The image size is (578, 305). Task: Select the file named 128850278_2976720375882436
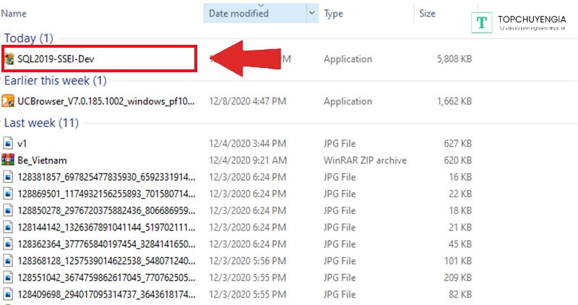(105, 210)
